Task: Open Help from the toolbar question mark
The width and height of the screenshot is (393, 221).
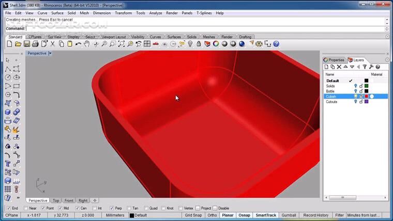Action: (276, 44)
